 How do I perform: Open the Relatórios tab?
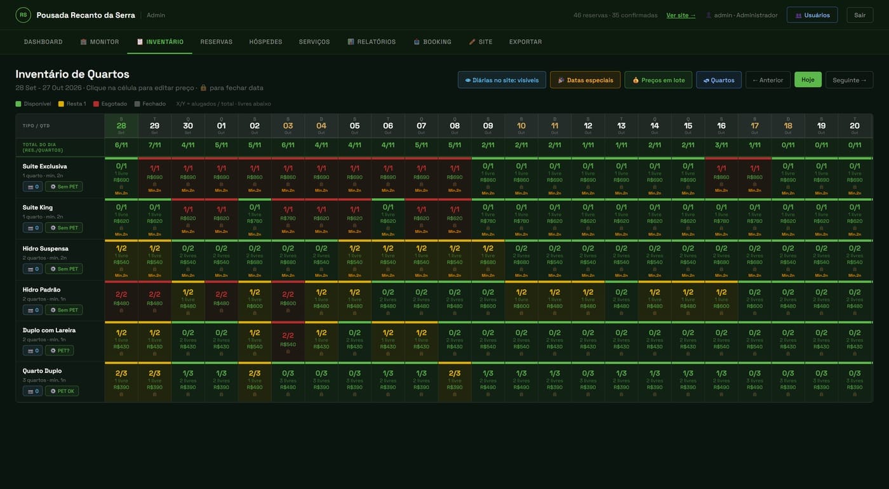pos(371,42)
